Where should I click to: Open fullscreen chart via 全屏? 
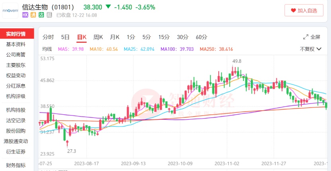click(x=311, y=37)
